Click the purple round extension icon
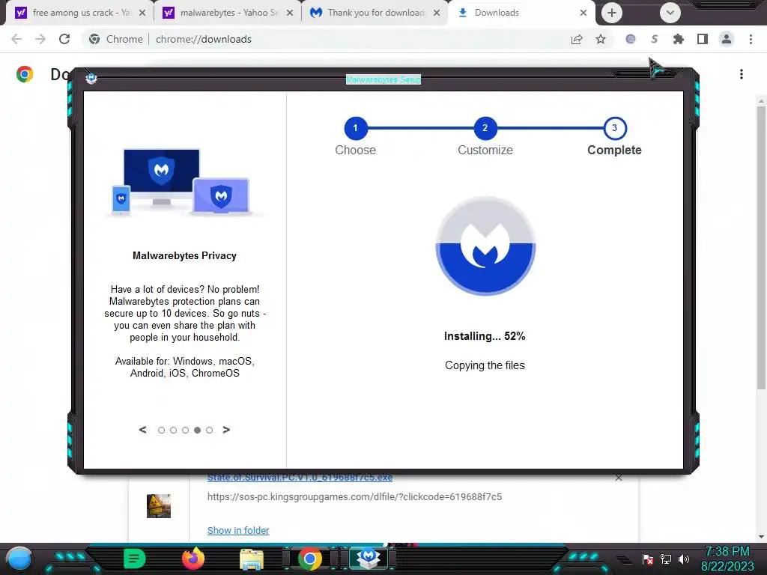This screenshot has height=575, width=767. [631, 39]
